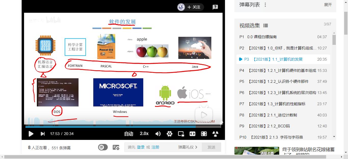Click the video progress bar
This screenshot has width=348, height=159.
tap(123, 127)
